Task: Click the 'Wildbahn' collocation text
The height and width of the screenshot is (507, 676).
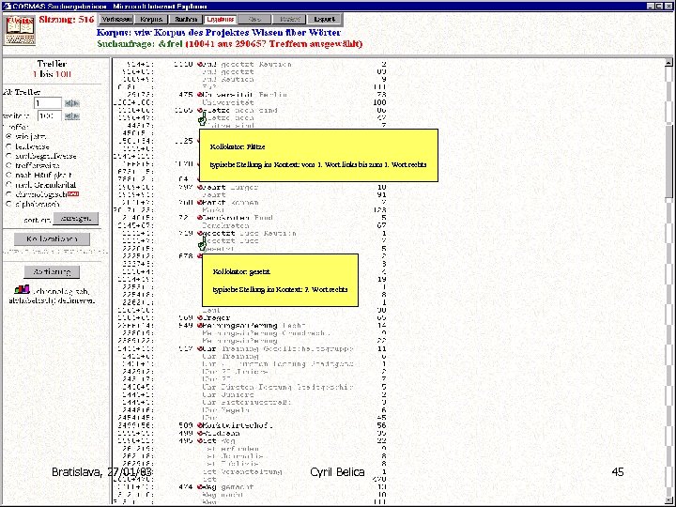Action: (222, 433)
